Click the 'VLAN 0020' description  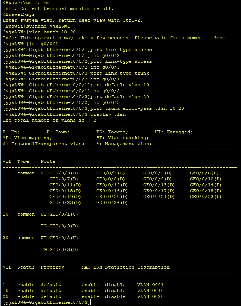tap(150, 296)
